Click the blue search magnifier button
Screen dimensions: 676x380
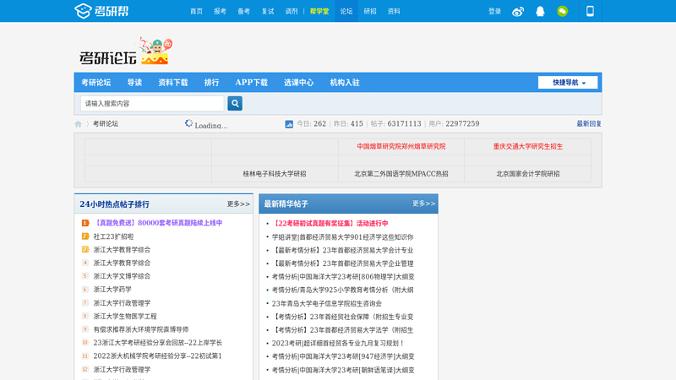pyautogui.click(x=235, y=103)
